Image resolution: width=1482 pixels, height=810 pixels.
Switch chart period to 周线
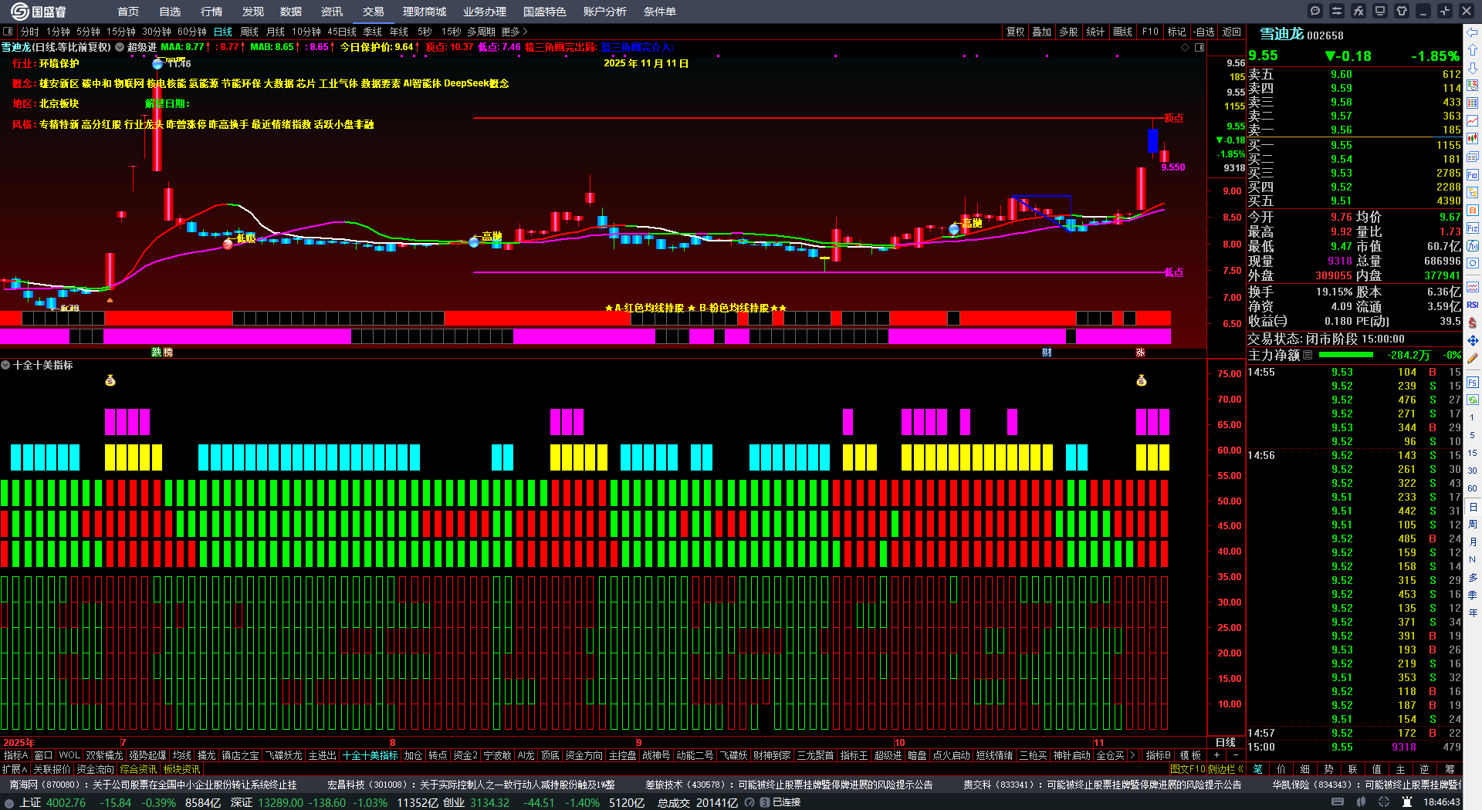click(x=249, y=32)
